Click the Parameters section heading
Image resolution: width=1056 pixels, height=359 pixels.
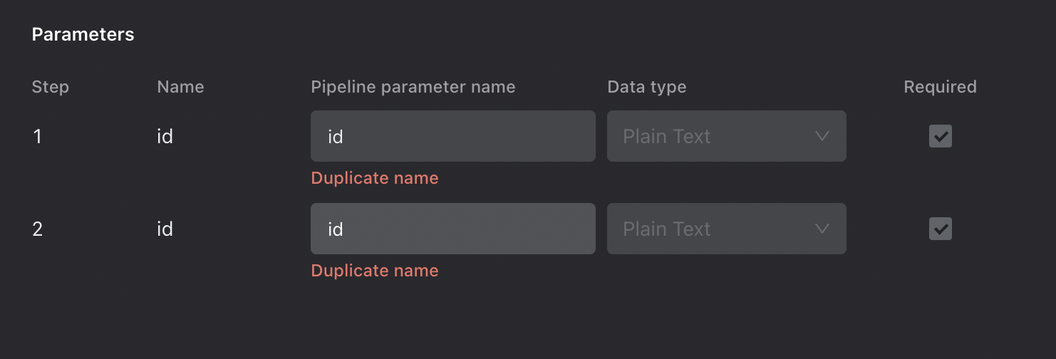coord(83,34)
